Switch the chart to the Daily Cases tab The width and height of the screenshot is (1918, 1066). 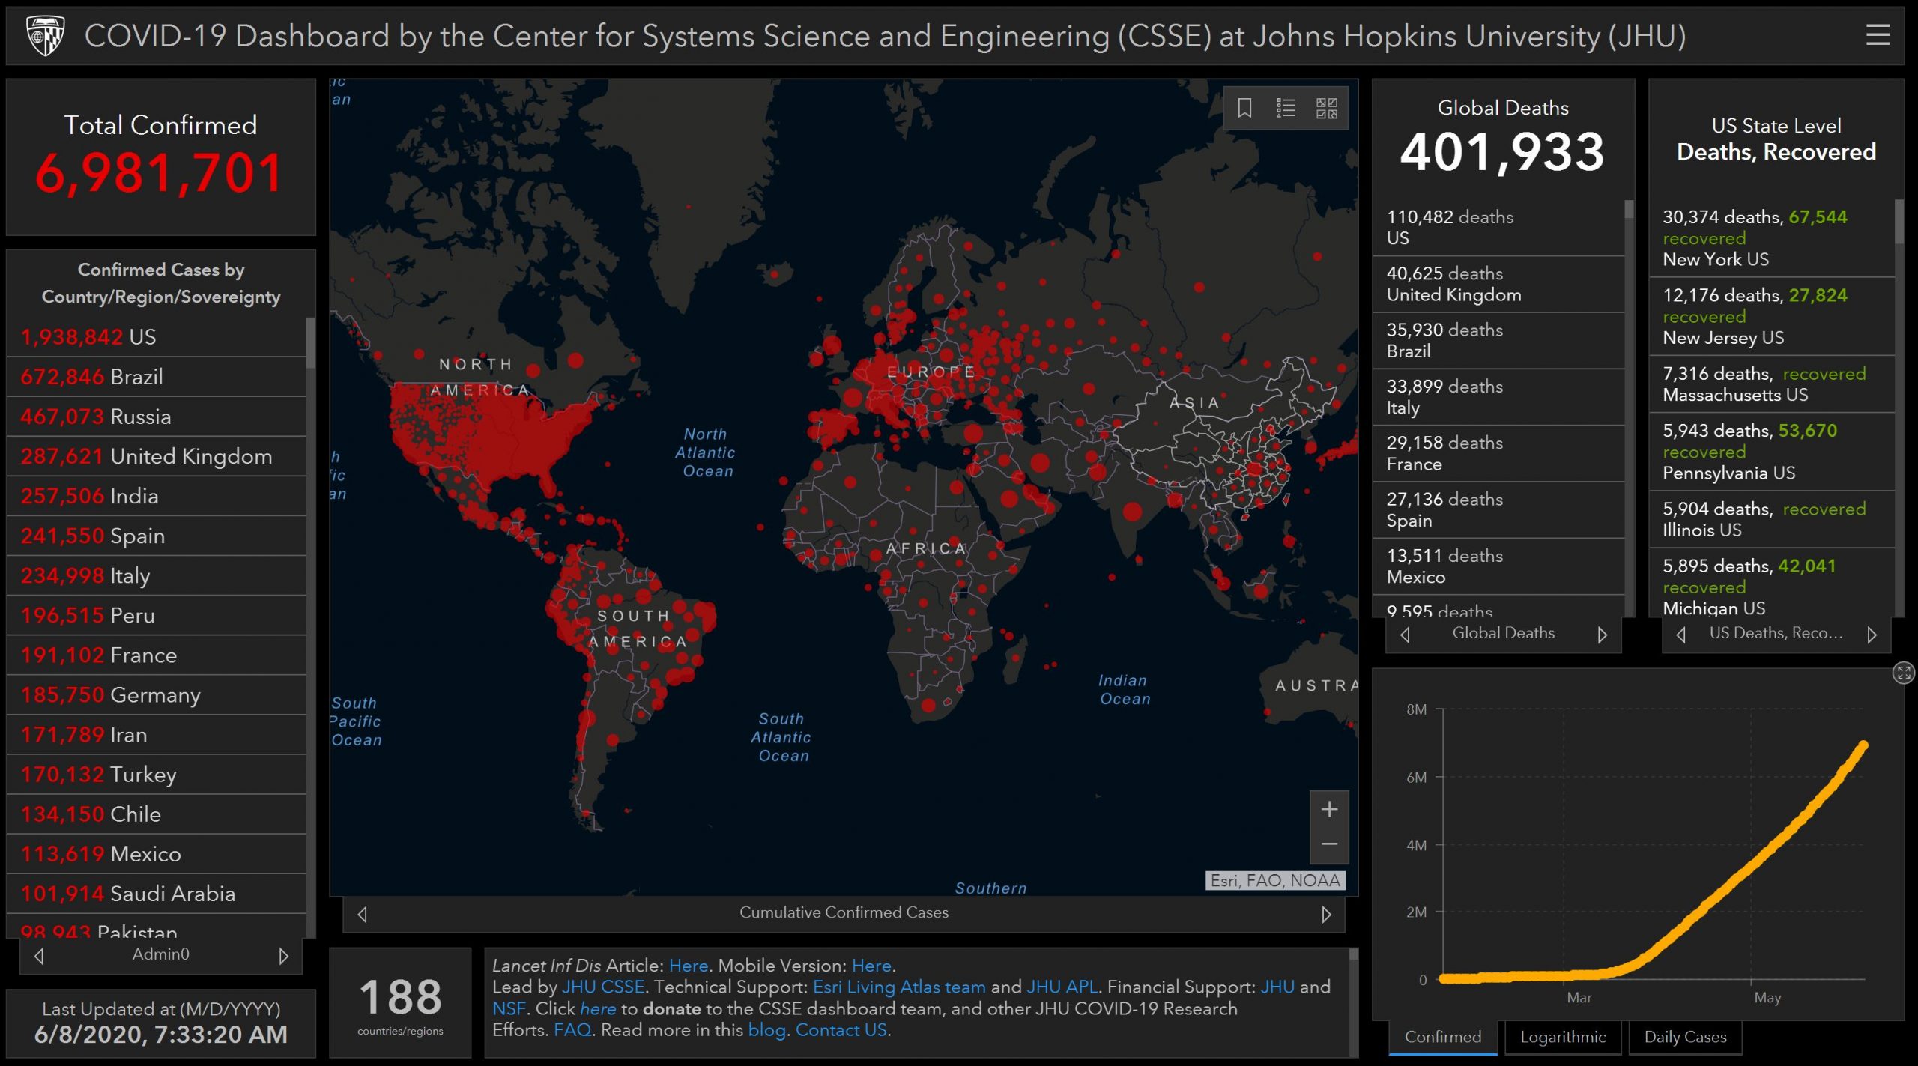point(1685,1037)
